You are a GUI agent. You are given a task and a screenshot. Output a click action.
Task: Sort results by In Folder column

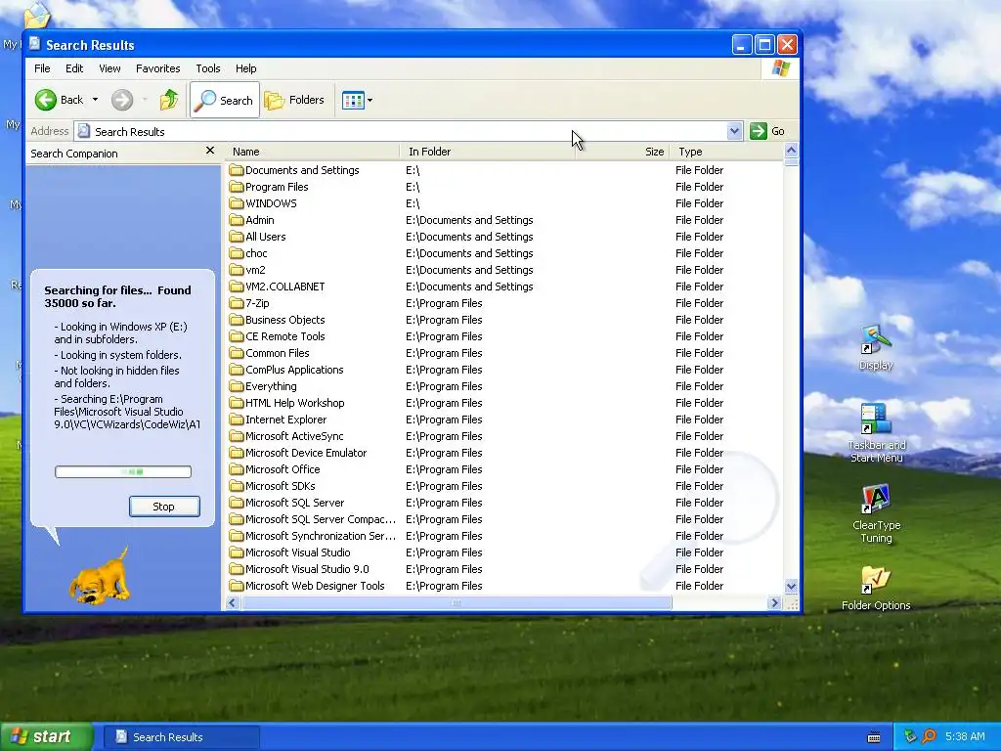click(x=487, y=152)
